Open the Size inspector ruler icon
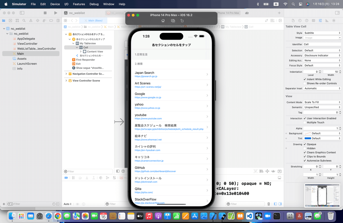343x223 pixels. (327, 21)
